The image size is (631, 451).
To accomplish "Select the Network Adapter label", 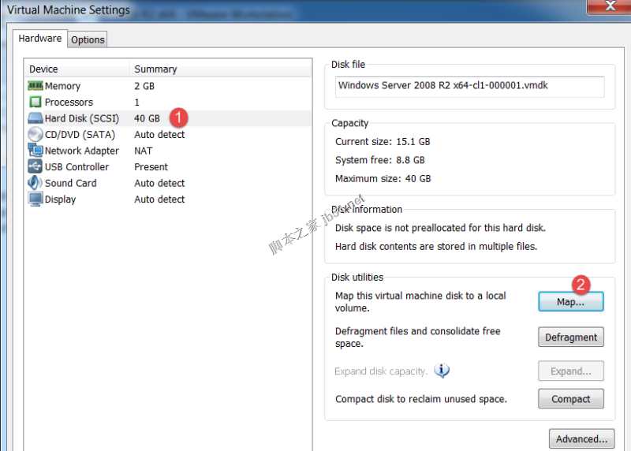I will pyautogui.click(x=82, y=151).
